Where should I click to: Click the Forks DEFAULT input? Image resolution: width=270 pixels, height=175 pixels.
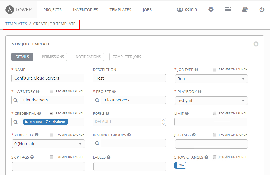[x=127, y=122]
